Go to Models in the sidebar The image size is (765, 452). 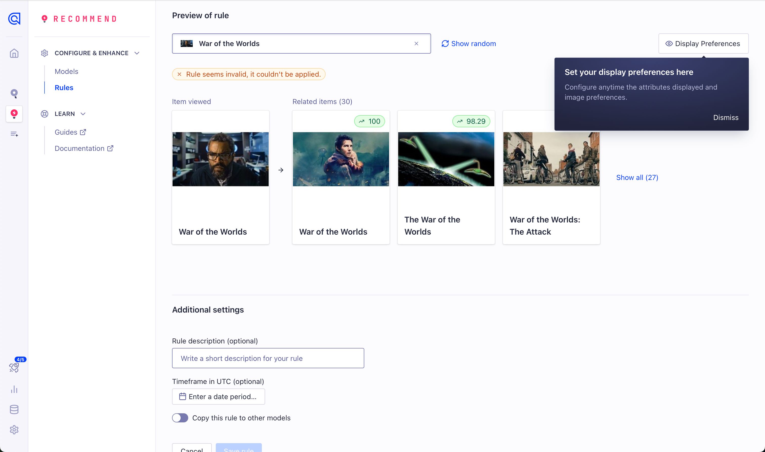pyautogui.click(x=66, y=71)
